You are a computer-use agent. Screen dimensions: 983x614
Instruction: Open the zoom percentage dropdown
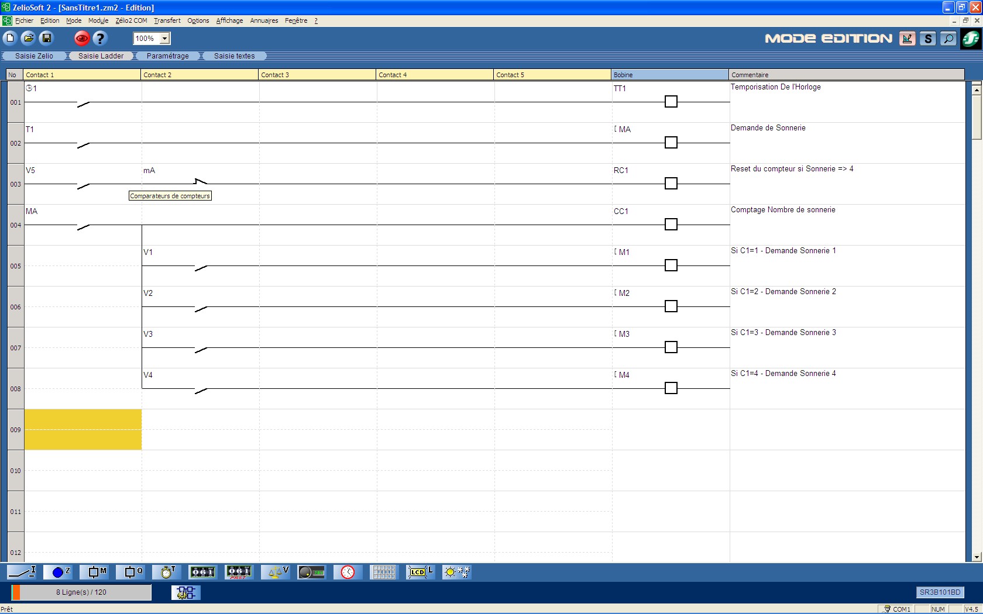coord(165,39)
